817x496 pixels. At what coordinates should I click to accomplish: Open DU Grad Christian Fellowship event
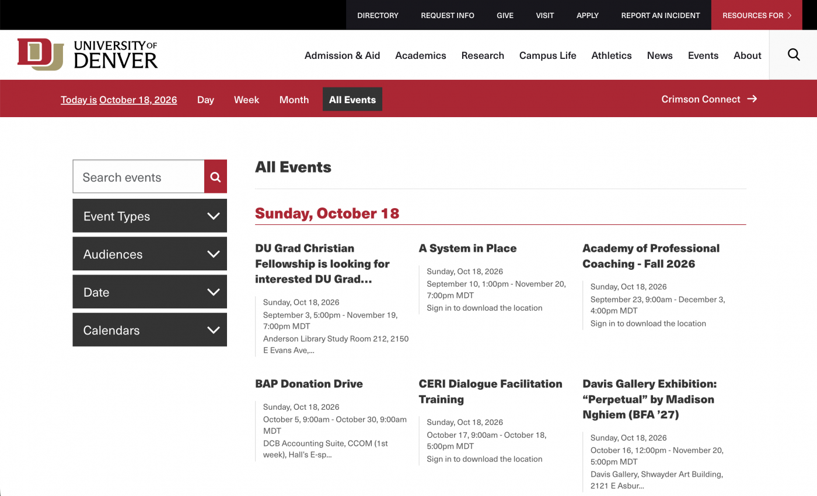click(322, 263)
